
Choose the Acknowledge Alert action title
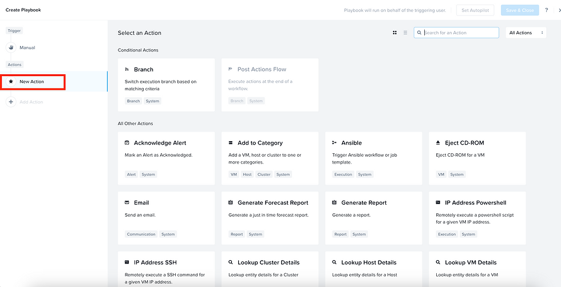160,142
